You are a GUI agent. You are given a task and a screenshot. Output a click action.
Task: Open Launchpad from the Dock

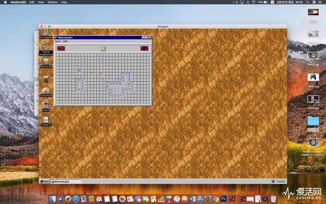coord(68,199)
